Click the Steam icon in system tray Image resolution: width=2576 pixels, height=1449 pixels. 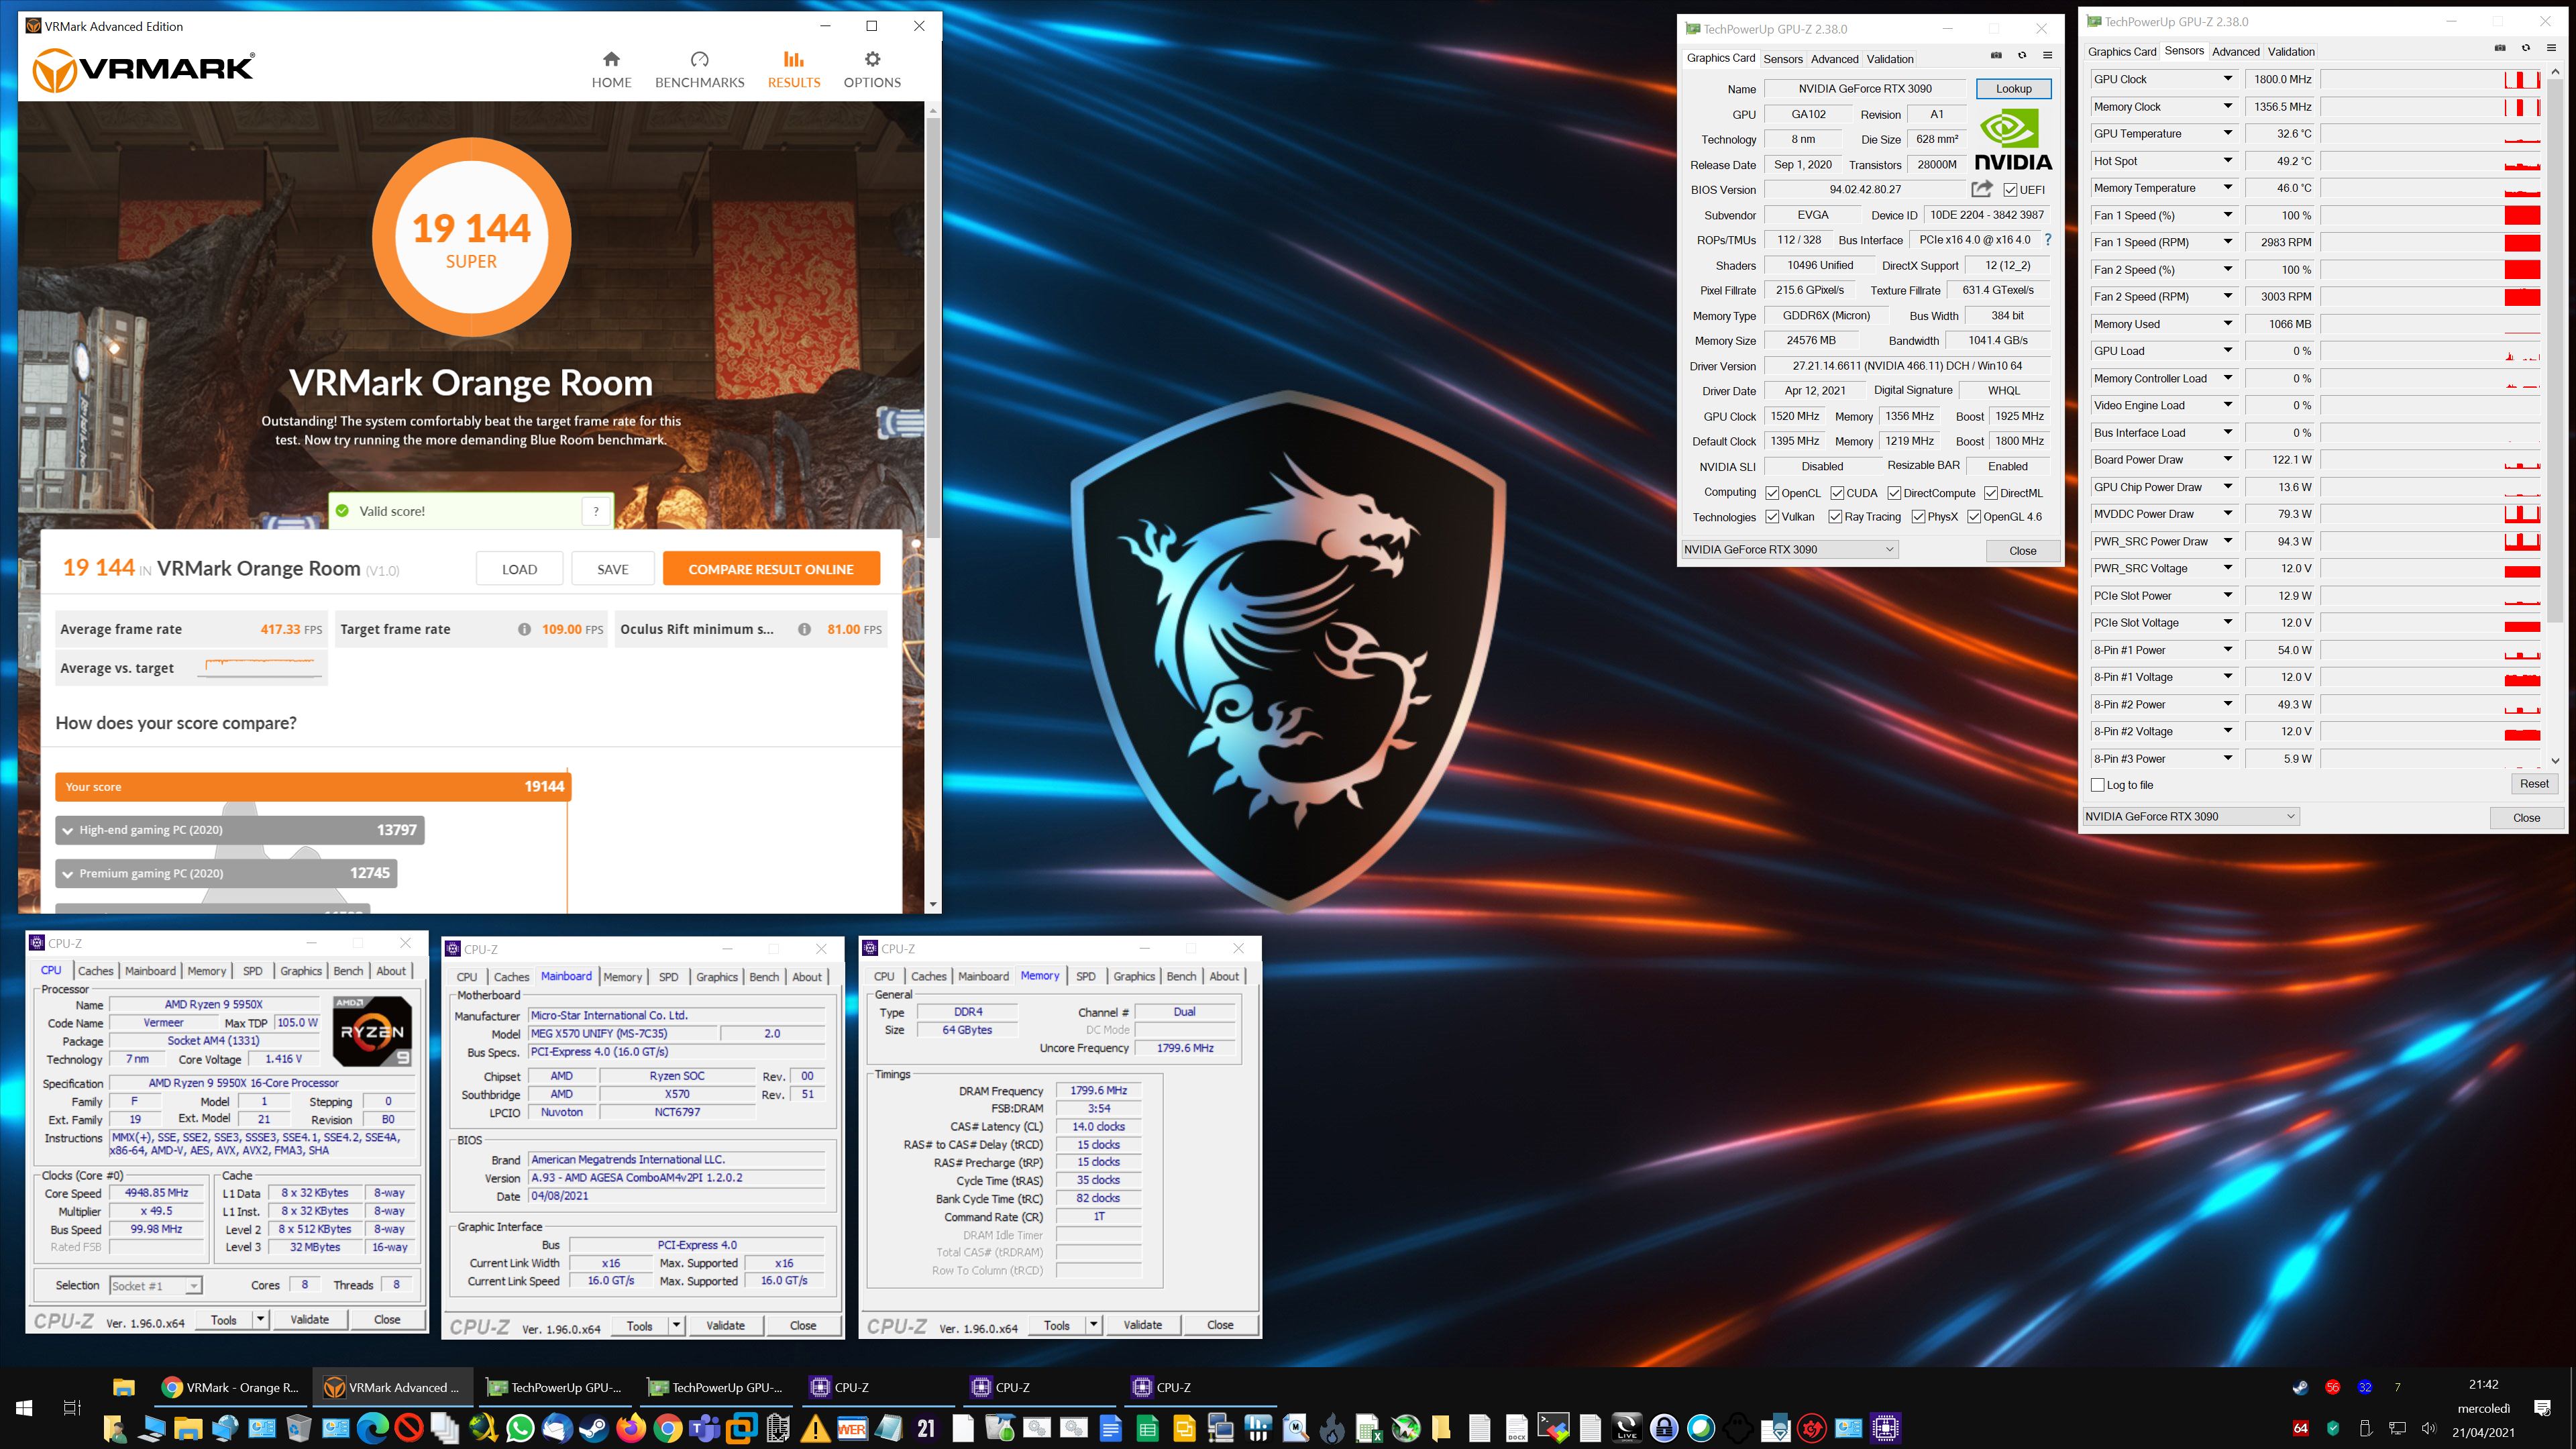(x=2300, y=1387)
